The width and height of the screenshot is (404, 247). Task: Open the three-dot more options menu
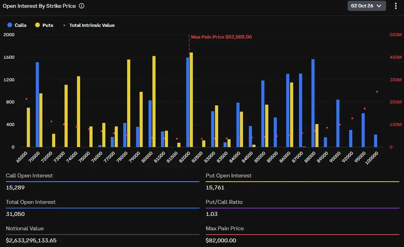click(396, 6)
